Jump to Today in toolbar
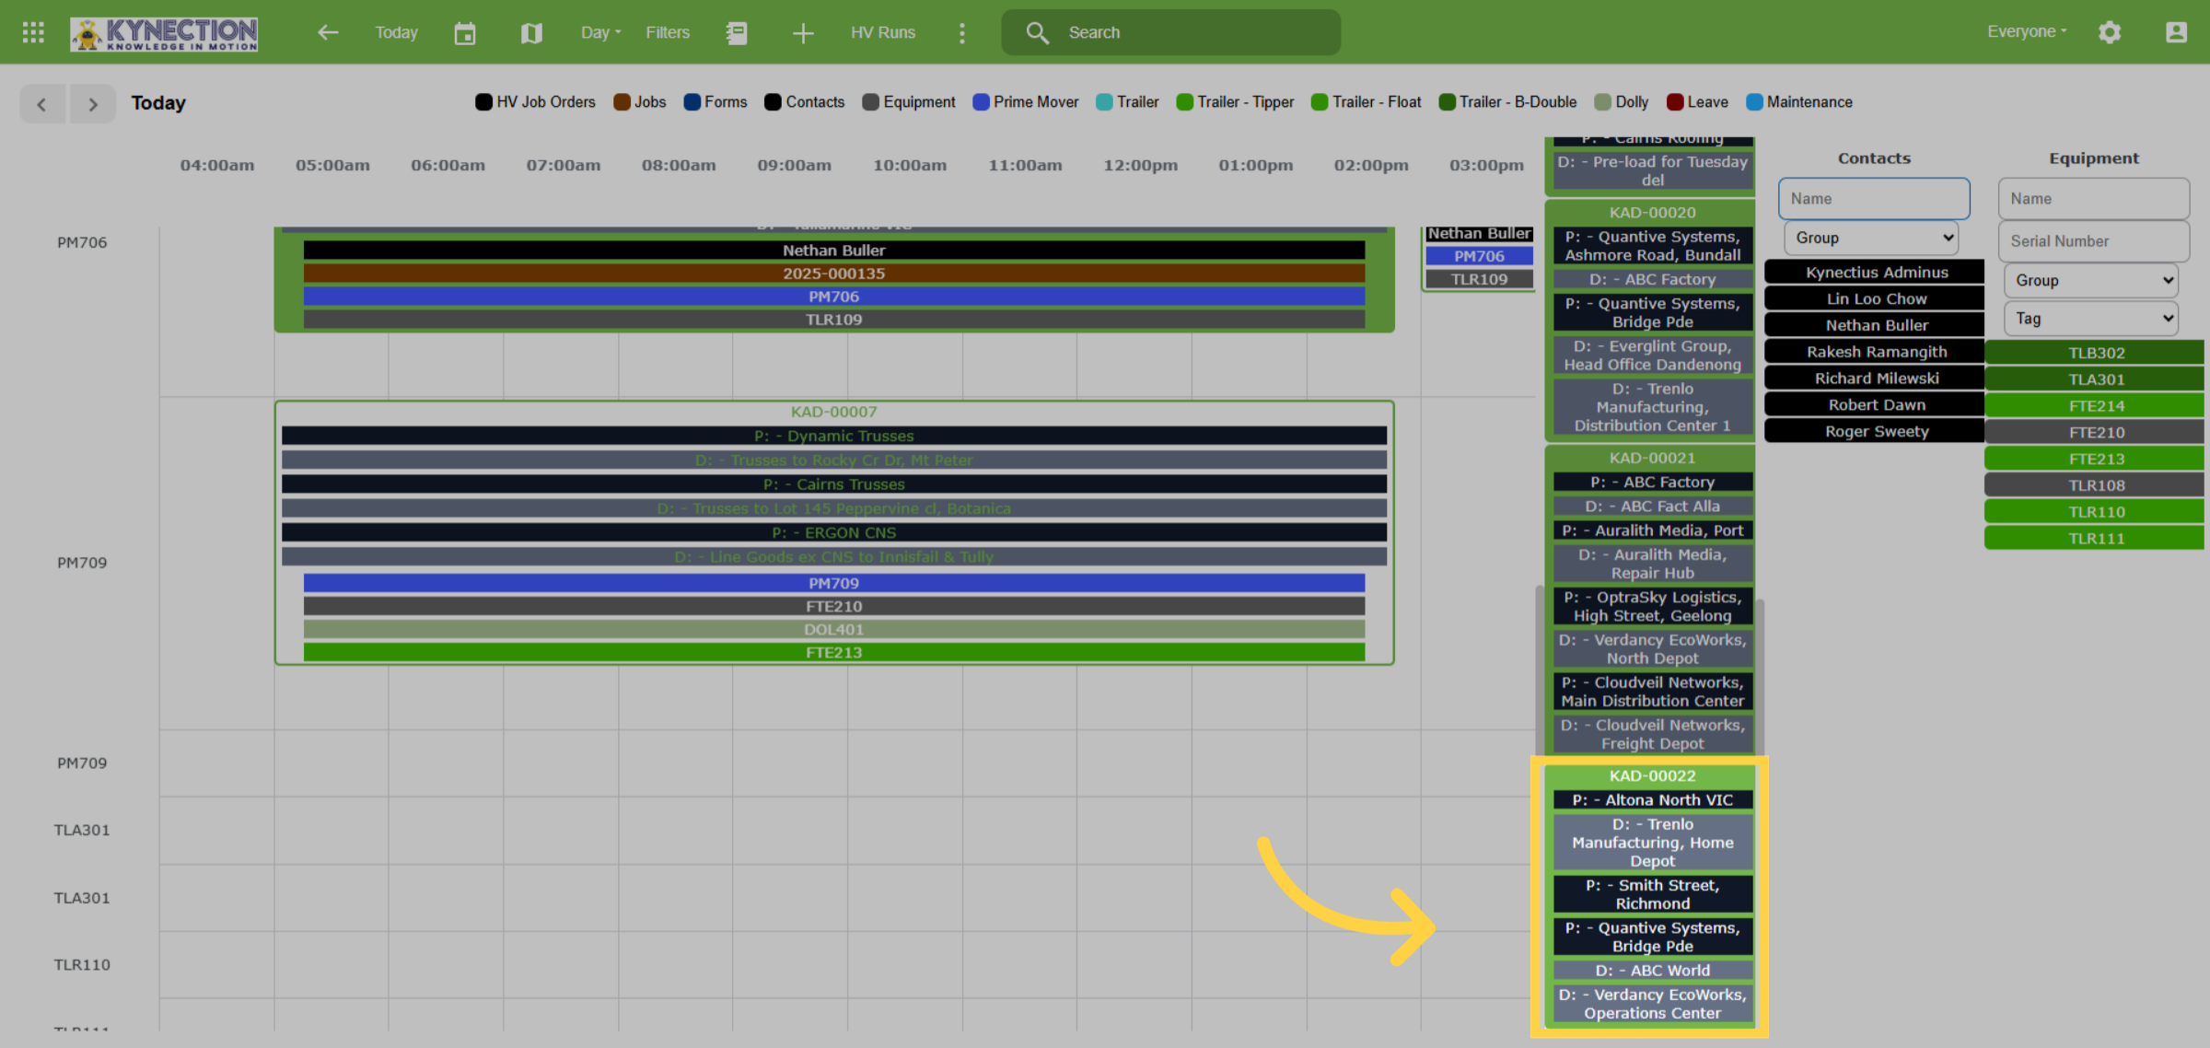Image resolution: width=2210 pixels, height=1048 pixels. click(396, 32)
